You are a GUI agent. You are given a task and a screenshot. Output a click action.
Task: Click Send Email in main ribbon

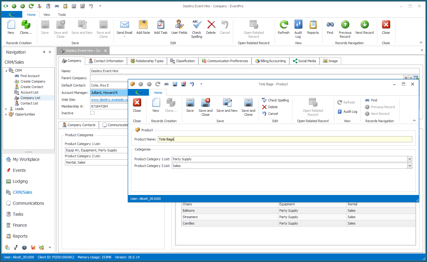pos(124,27)
